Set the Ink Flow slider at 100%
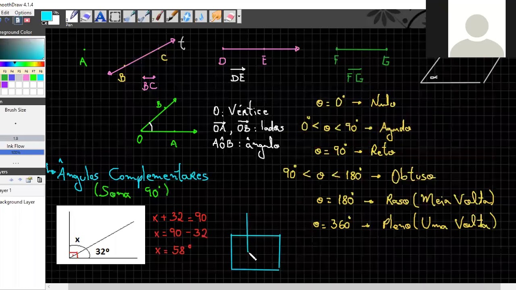Viewport: 516px width, 290px height. point(22,152)
